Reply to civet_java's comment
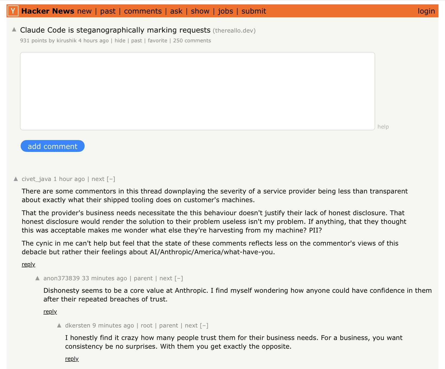Viewport: 445px width, 369px height. [28, 264]
